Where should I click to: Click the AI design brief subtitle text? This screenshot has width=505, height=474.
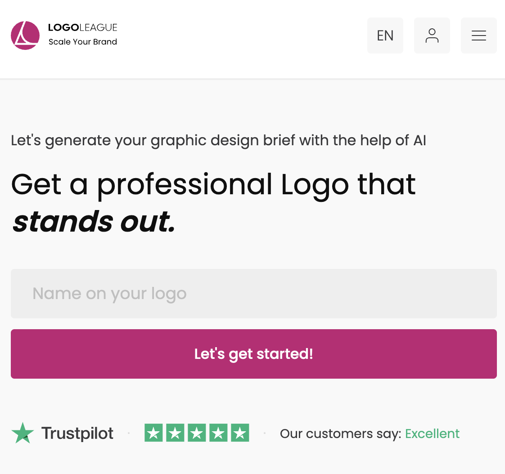click(218, 140)
